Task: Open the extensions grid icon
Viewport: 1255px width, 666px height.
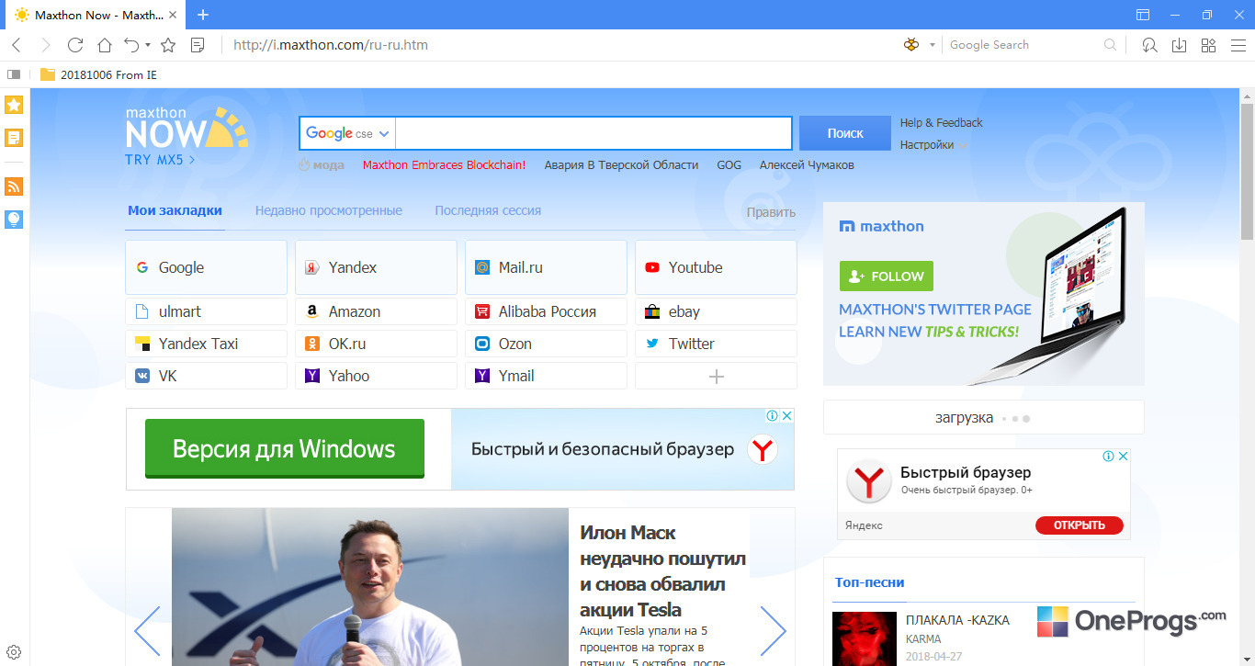Action: click(x=1208, y=45)
